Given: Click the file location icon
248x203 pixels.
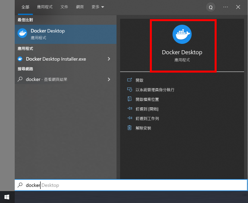Looking at the screenshot, I should click(x=130, y=99).
